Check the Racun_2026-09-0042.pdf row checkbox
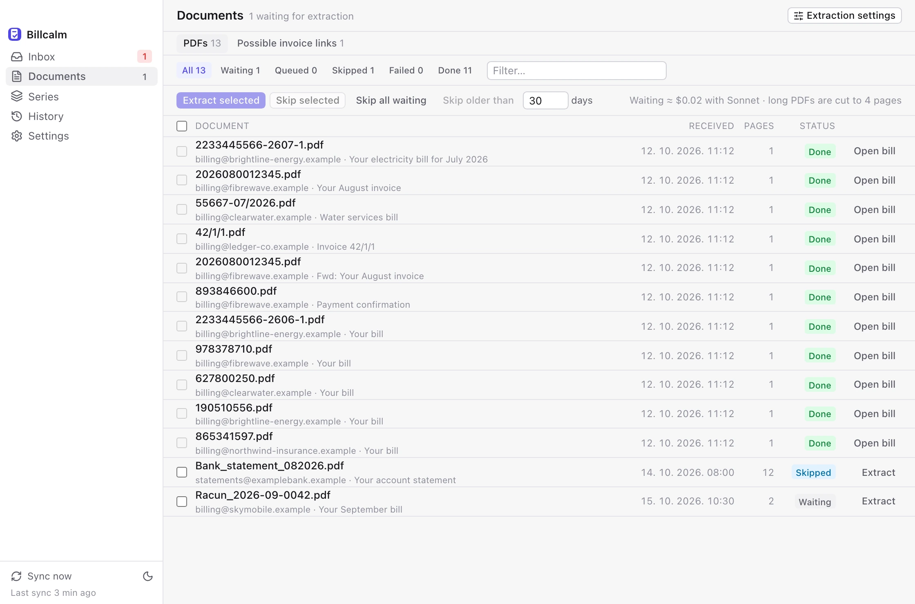 point(182,502)
